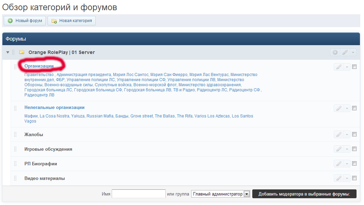The height and width of the screenshot is (205, 364).
Task: Open options dropdown for Игровые обсуждения
Action: tap(347, 149)
